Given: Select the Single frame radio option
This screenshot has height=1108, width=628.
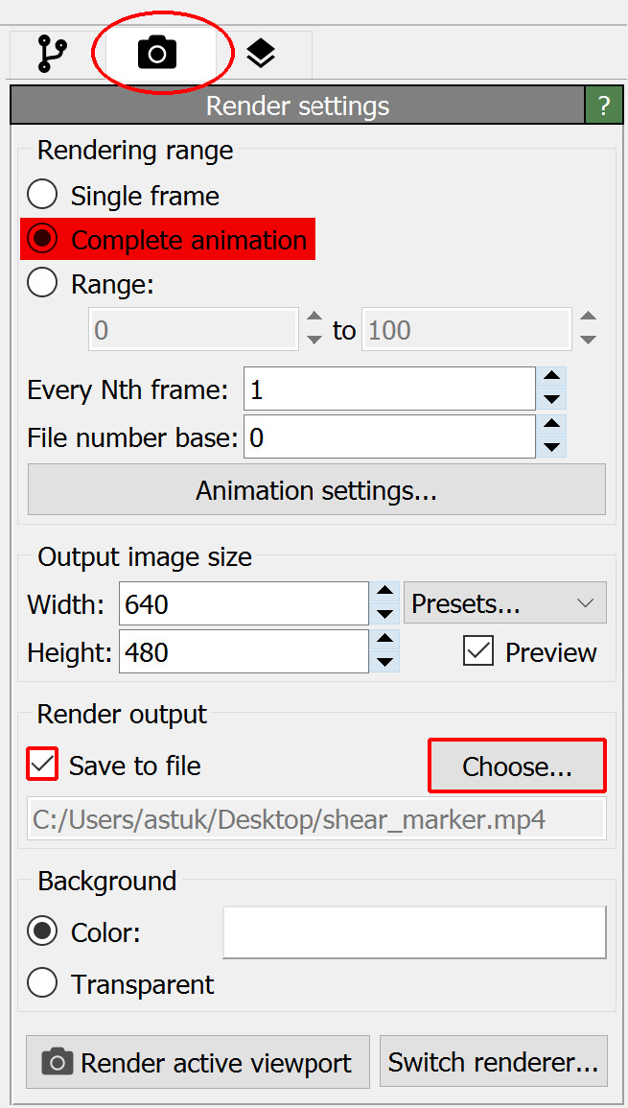Looking at the screenshot, I should tap(42, 196).
